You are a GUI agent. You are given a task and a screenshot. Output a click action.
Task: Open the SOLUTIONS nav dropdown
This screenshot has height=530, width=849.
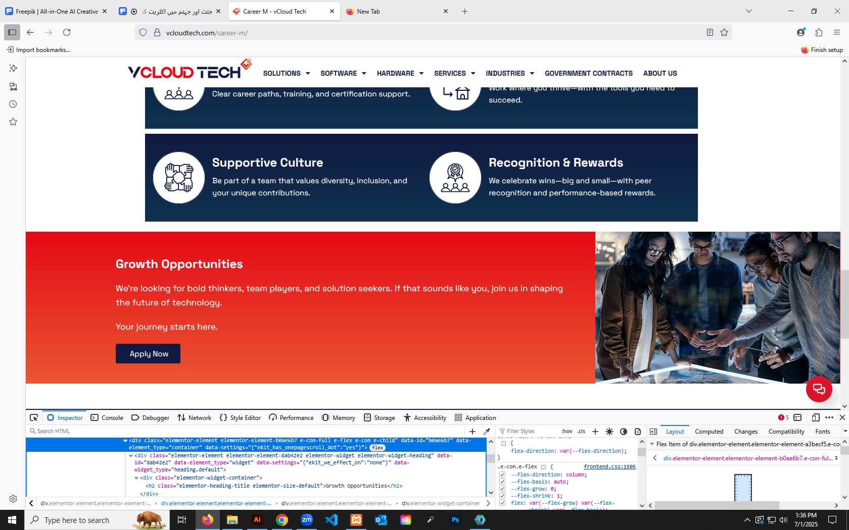click(x=287, y=73)
